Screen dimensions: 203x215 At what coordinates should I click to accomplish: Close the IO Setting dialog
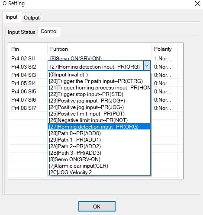pos(197,3)
